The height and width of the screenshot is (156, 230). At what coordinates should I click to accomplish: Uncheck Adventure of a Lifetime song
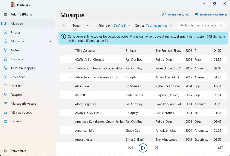[x=71, y=77]
